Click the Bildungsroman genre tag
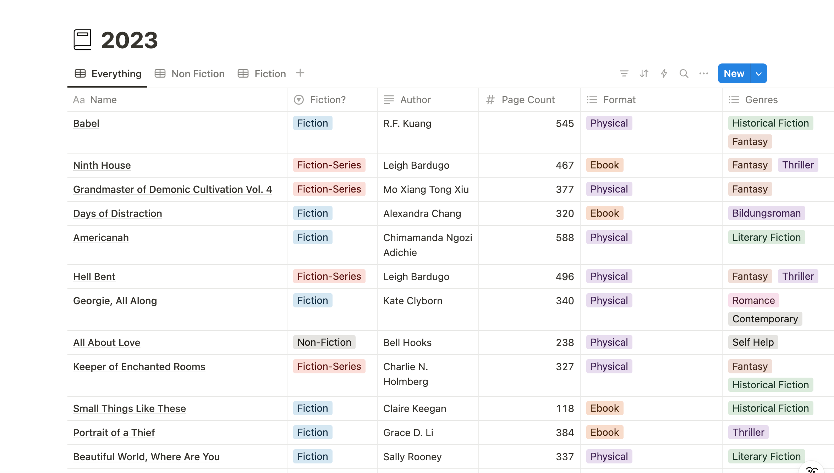The image size is (834, 473). (x=767, y=213)
